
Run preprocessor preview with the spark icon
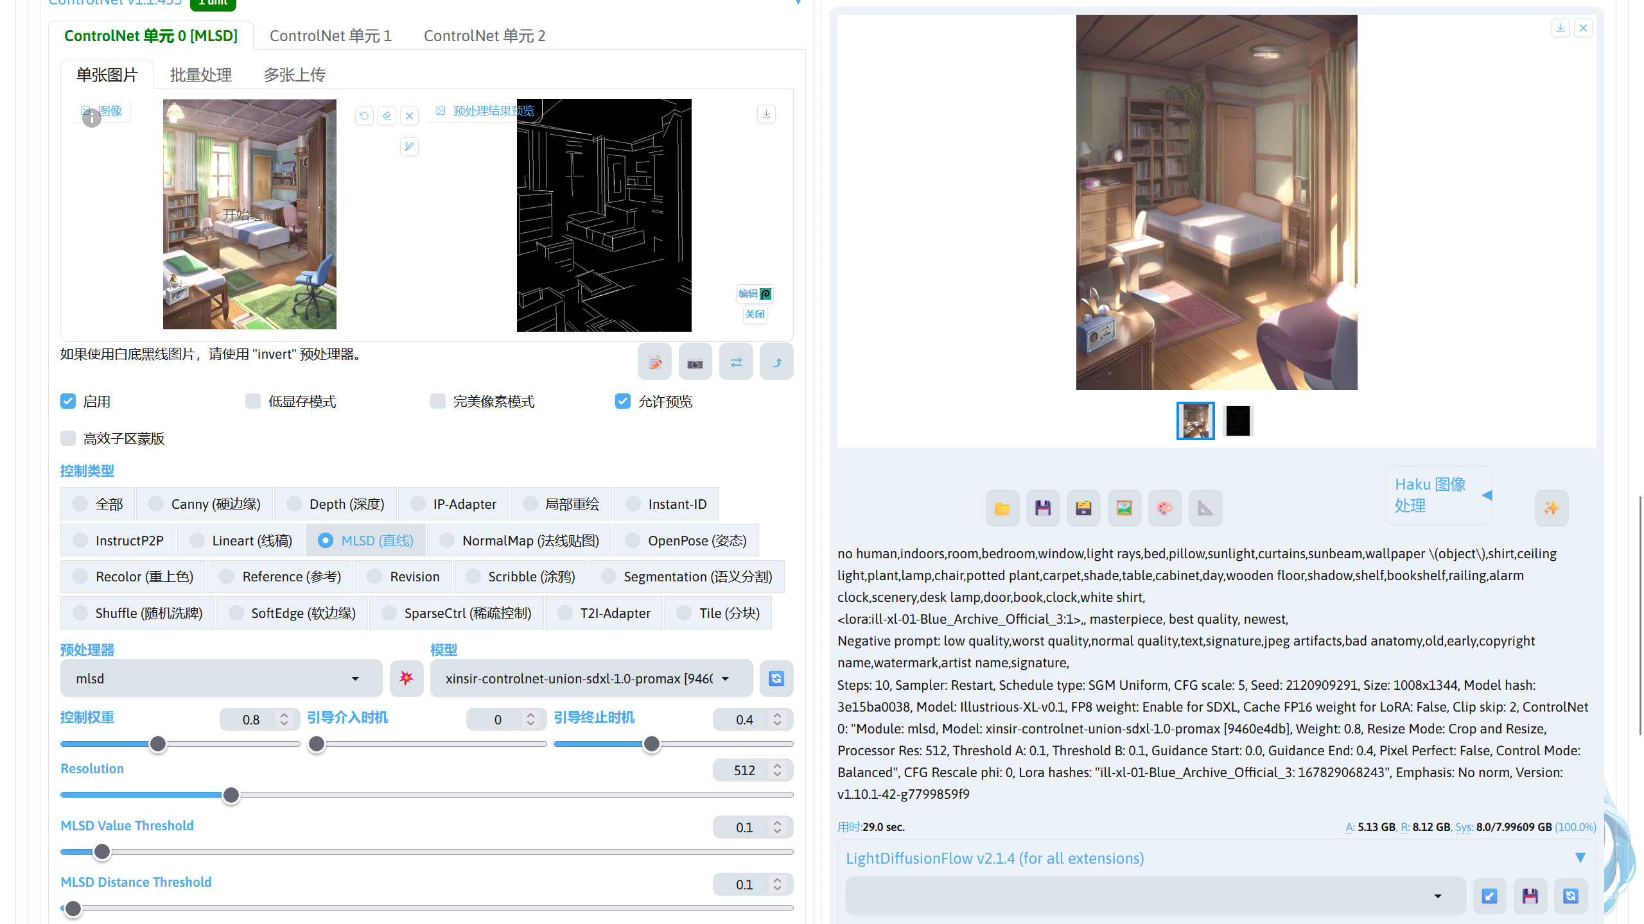pyautogui.click(x=407, y=678)
